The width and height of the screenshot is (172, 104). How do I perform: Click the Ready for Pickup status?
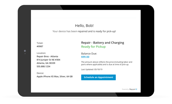pos(93,47)
